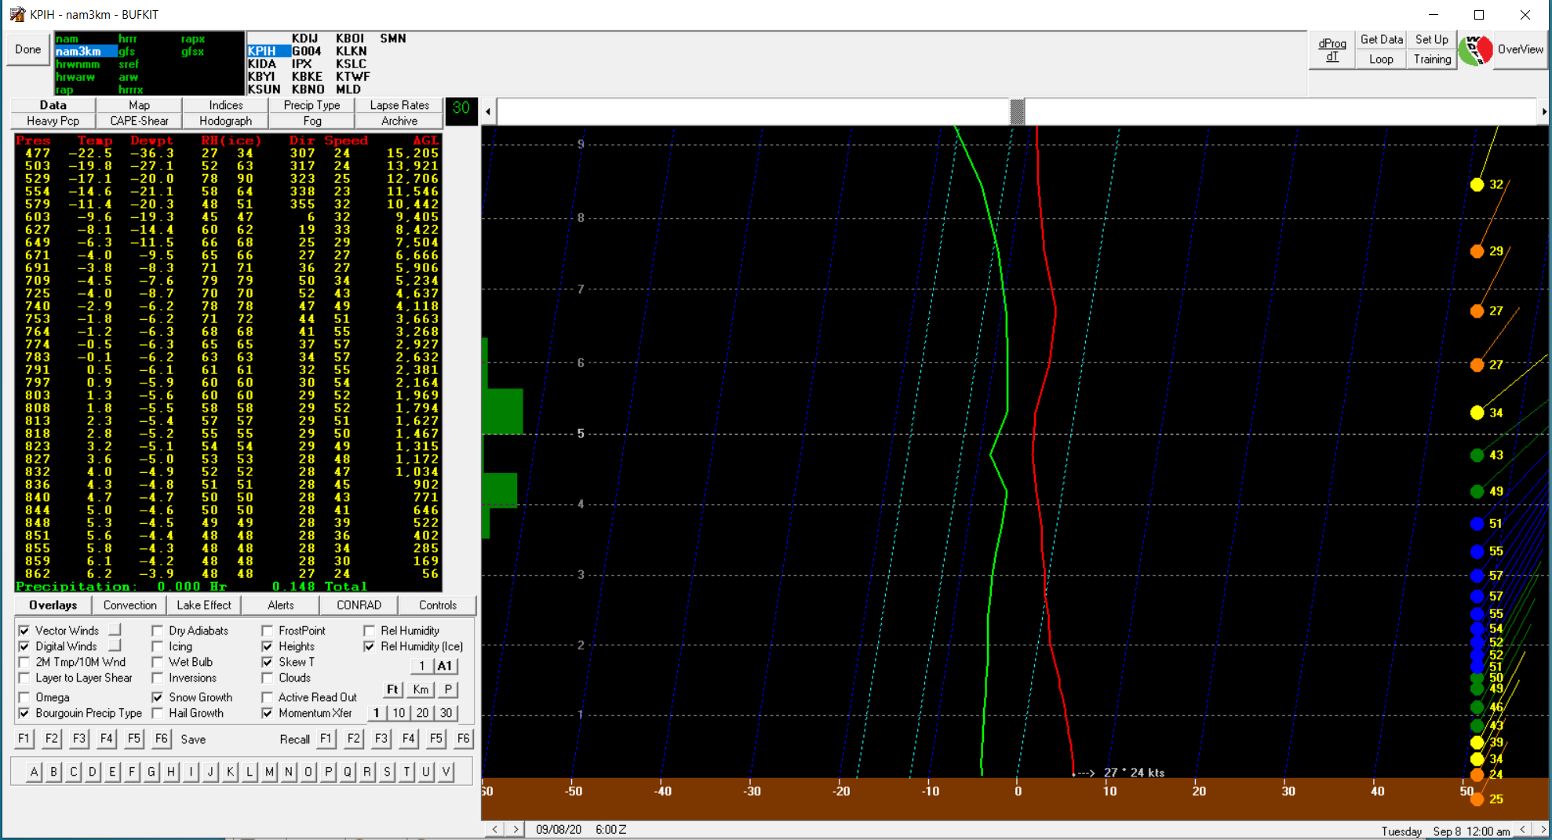Open the Map tab
Screen dimensions: 1552x840
pos(139,105)
